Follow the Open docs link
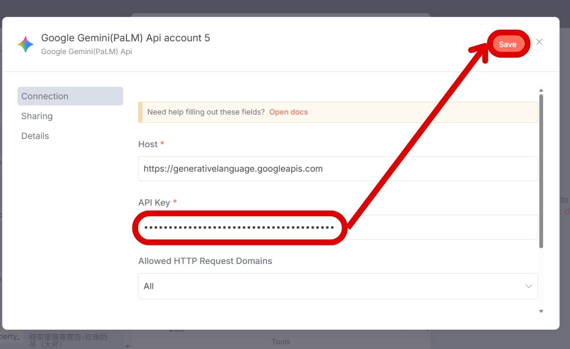 pos(288,112)
